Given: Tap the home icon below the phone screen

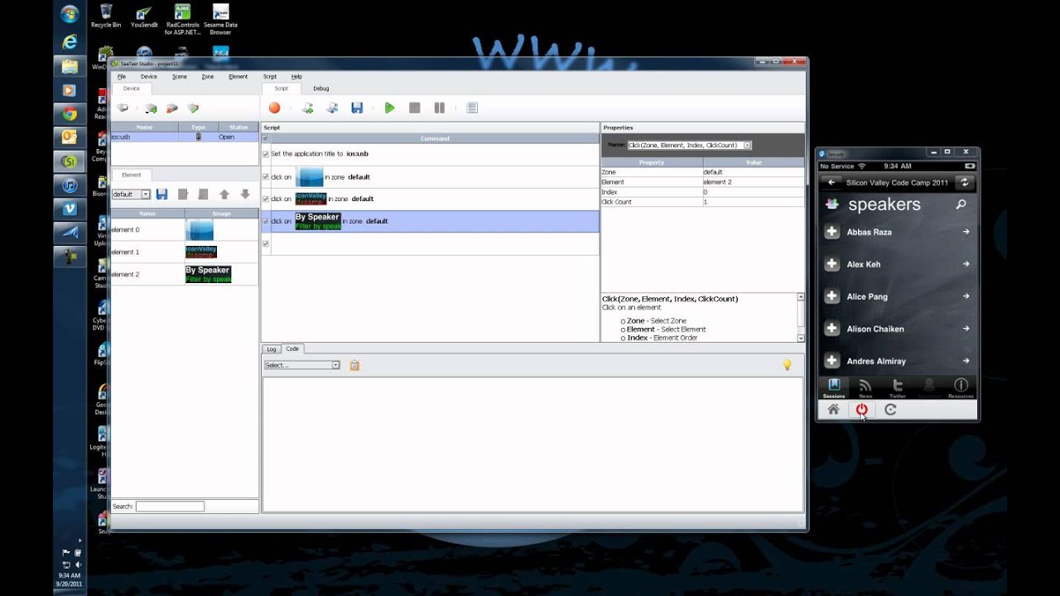Looking at the screenshot, I should pos(833,409).
